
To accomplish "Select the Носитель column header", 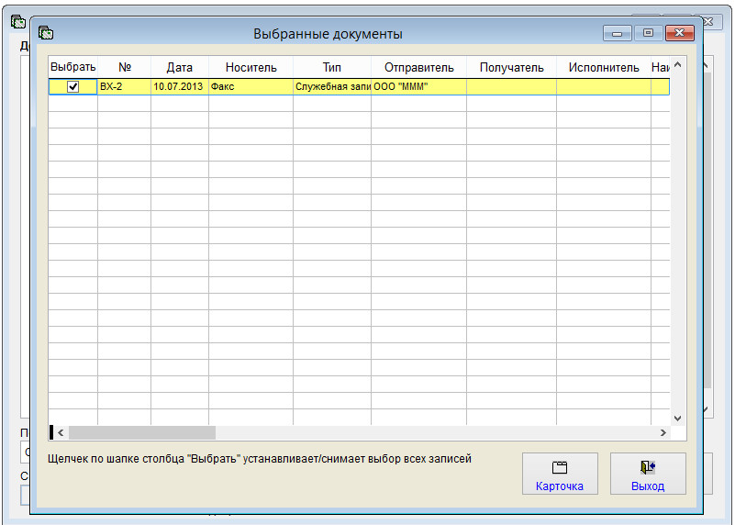I will pyautogui.click(x=251, y=67).
